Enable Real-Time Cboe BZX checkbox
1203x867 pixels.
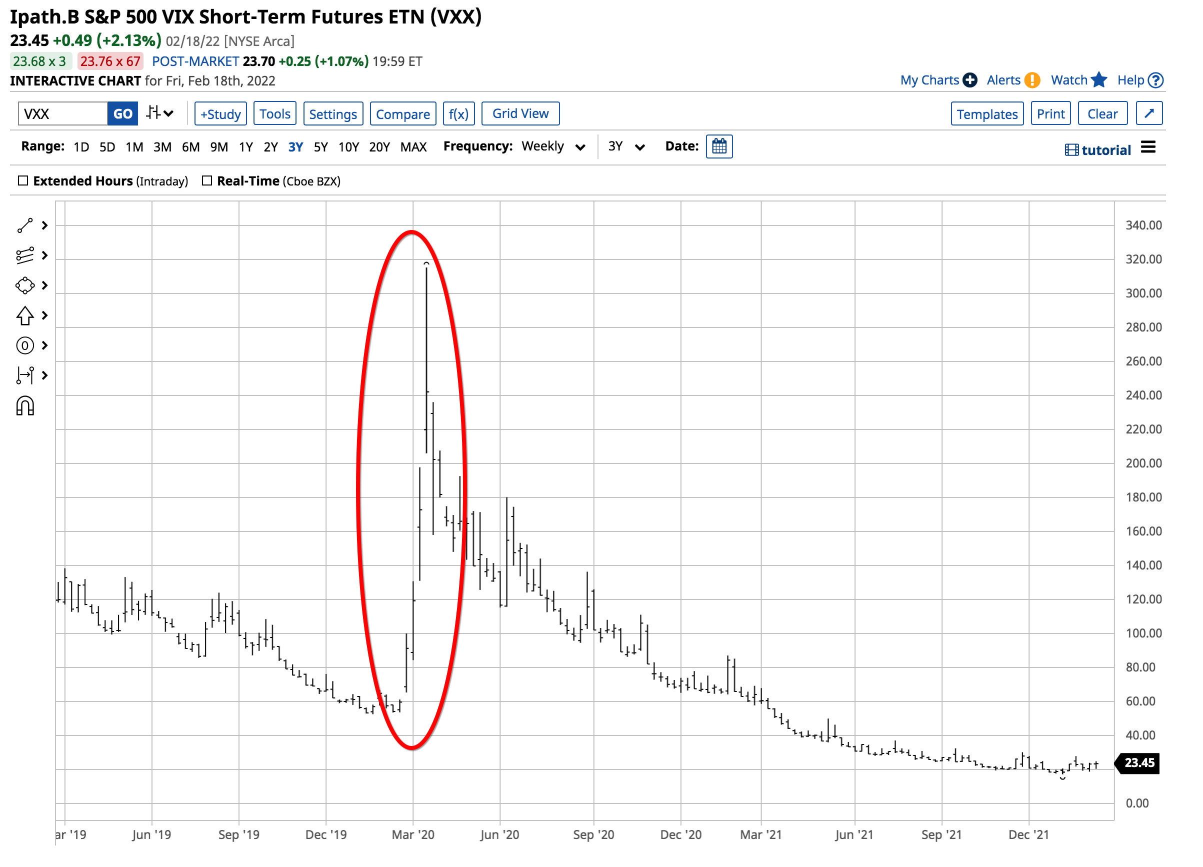207,181
